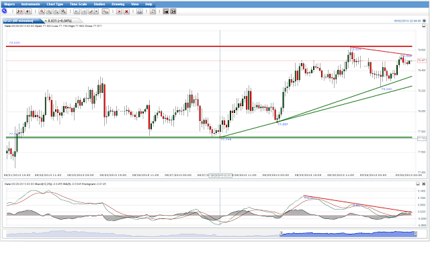Click the red resistance line label 78.639
This screenshot has height=258, width=430.
[14, 43]
